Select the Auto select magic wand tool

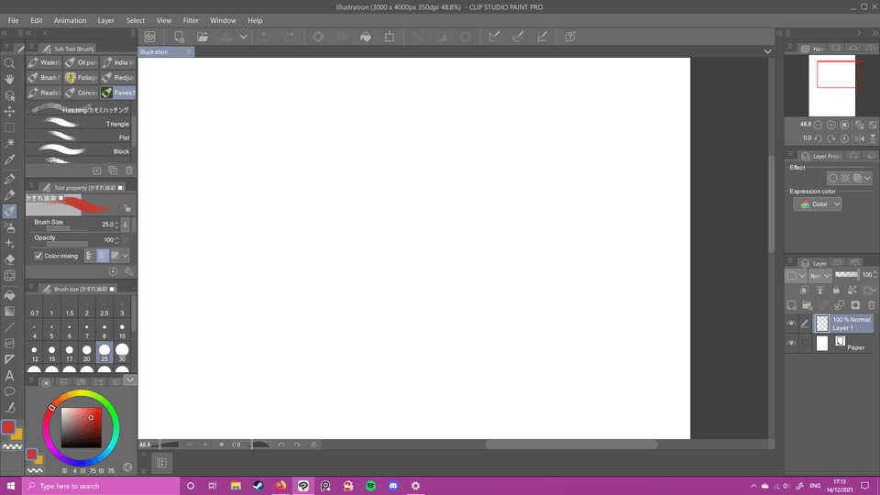pyautogui.click(x=9, y=143)
